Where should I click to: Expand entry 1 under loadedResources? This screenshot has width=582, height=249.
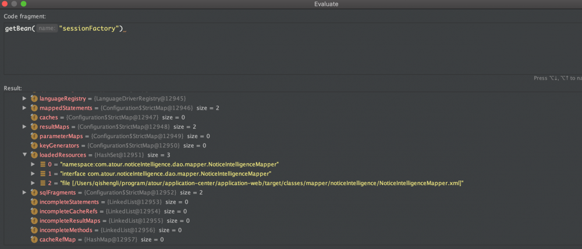pos(33,174)
